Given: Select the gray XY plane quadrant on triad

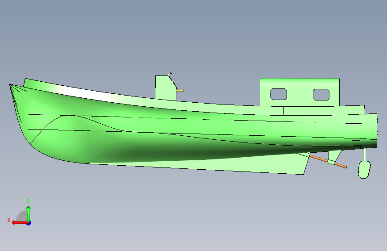Looking at the screenshot, I should tap(22, 216).
